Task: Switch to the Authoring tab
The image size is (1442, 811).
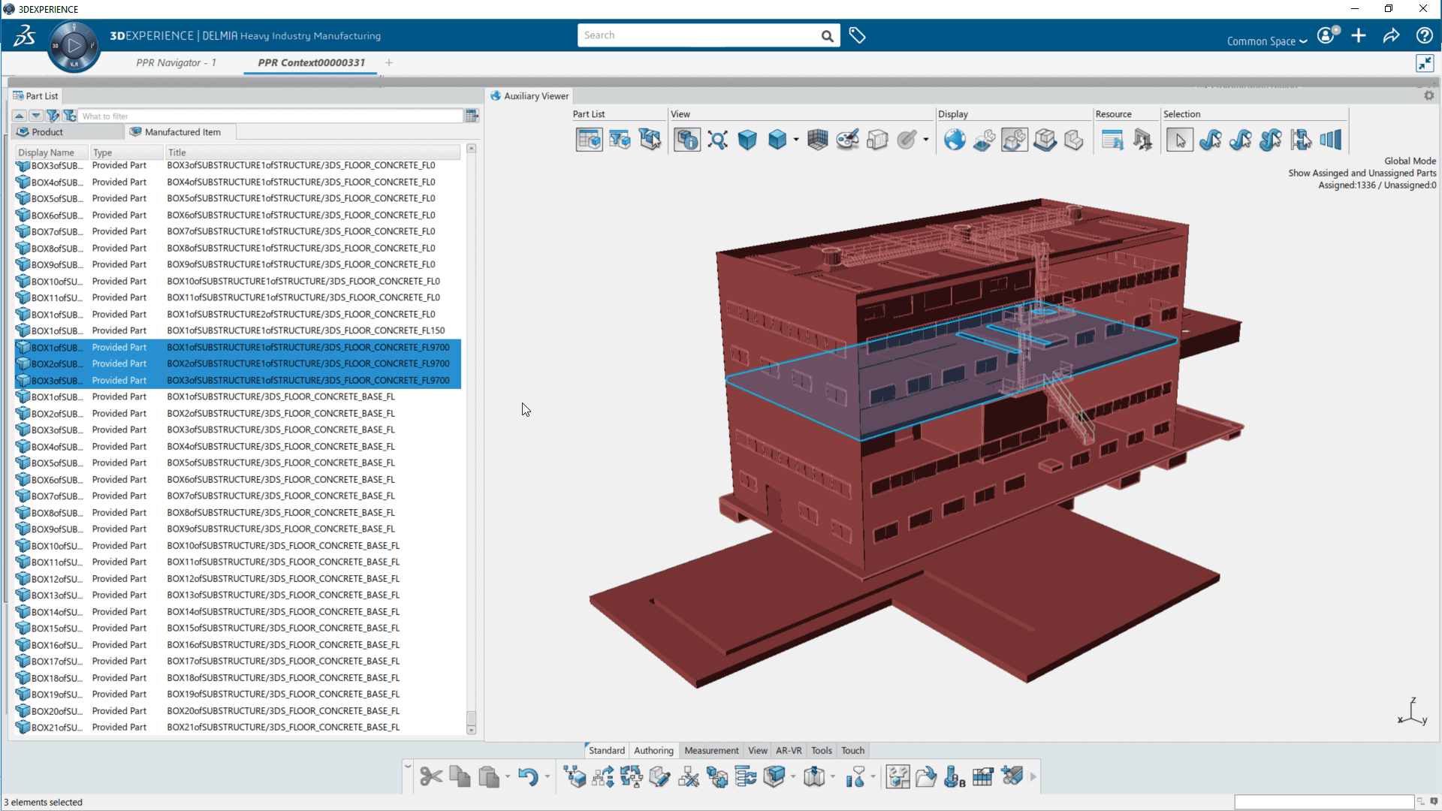Action: (x=653, y=750)
